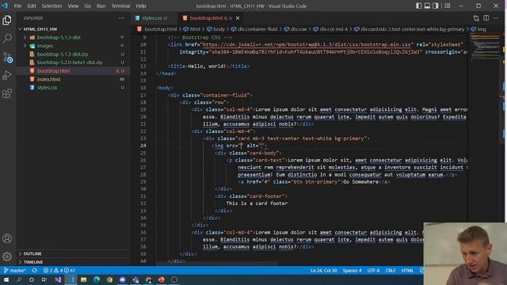Open the Source Control view
The image size is (507, 285).
[x=7, y=57]
